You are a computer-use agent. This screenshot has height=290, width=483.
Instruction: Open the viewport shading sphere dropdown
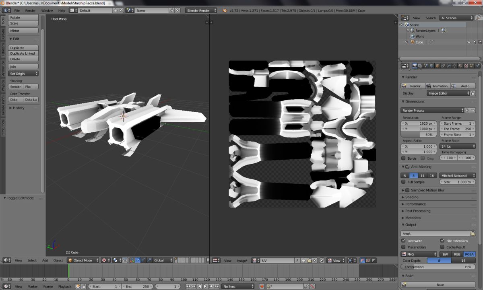coord(105,260)
